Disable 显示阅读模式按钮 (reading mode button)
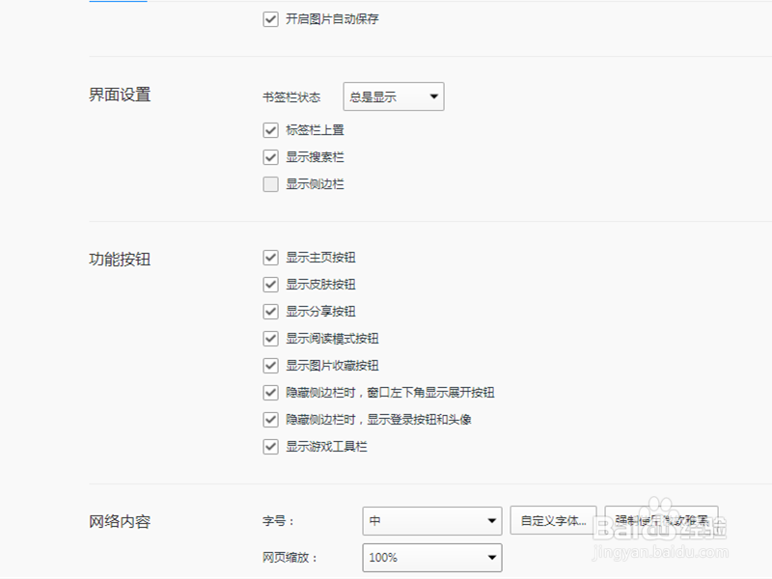This screenshot has height=579, width=772. (x=269, y=339)
